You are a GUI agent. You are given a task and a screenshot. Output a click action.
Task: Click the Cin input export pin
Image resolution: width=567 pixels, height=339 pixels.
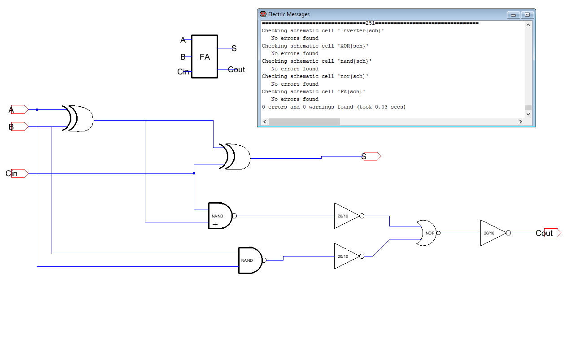19,173
